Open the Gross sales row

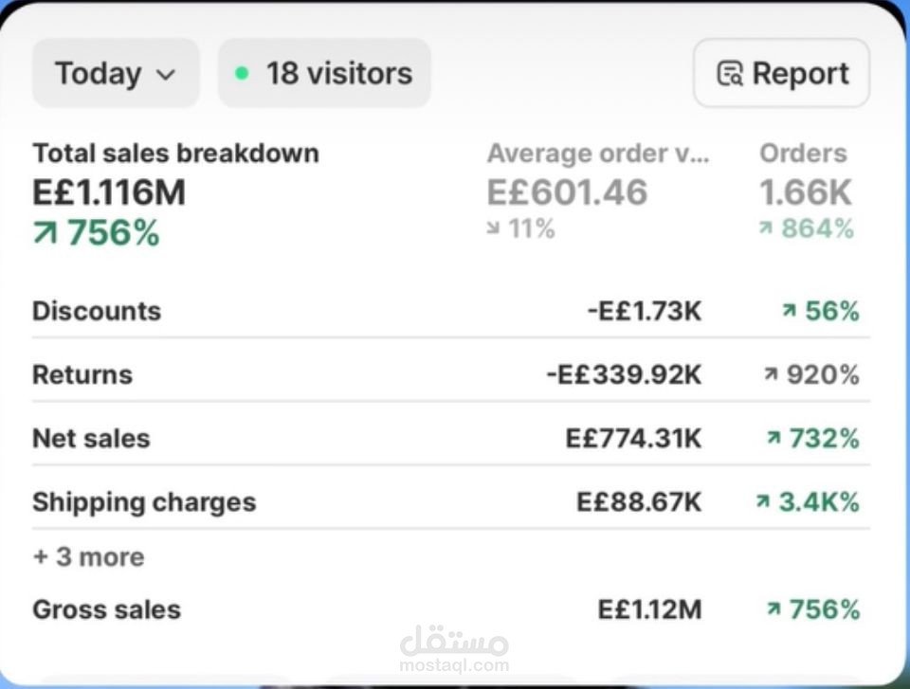click(x=106, y=608)
